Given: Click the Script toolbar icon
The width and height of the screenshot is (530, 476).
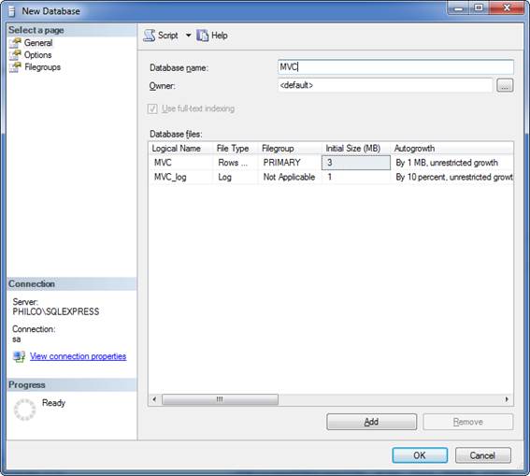Looking at the screenshot, I should point(149,36).
